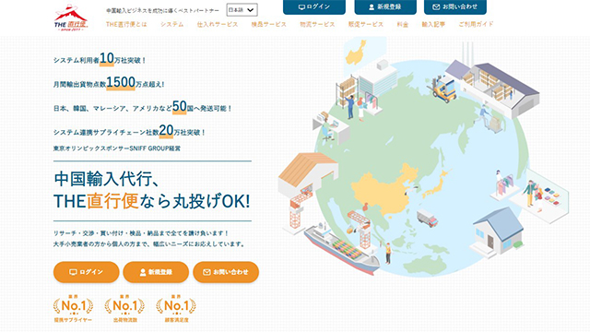Image resolution: width=590 pixels, height=332 pixels.
Task: Go to the 料金 menu item
Action: pyautogui.click(x=403, y=24)
